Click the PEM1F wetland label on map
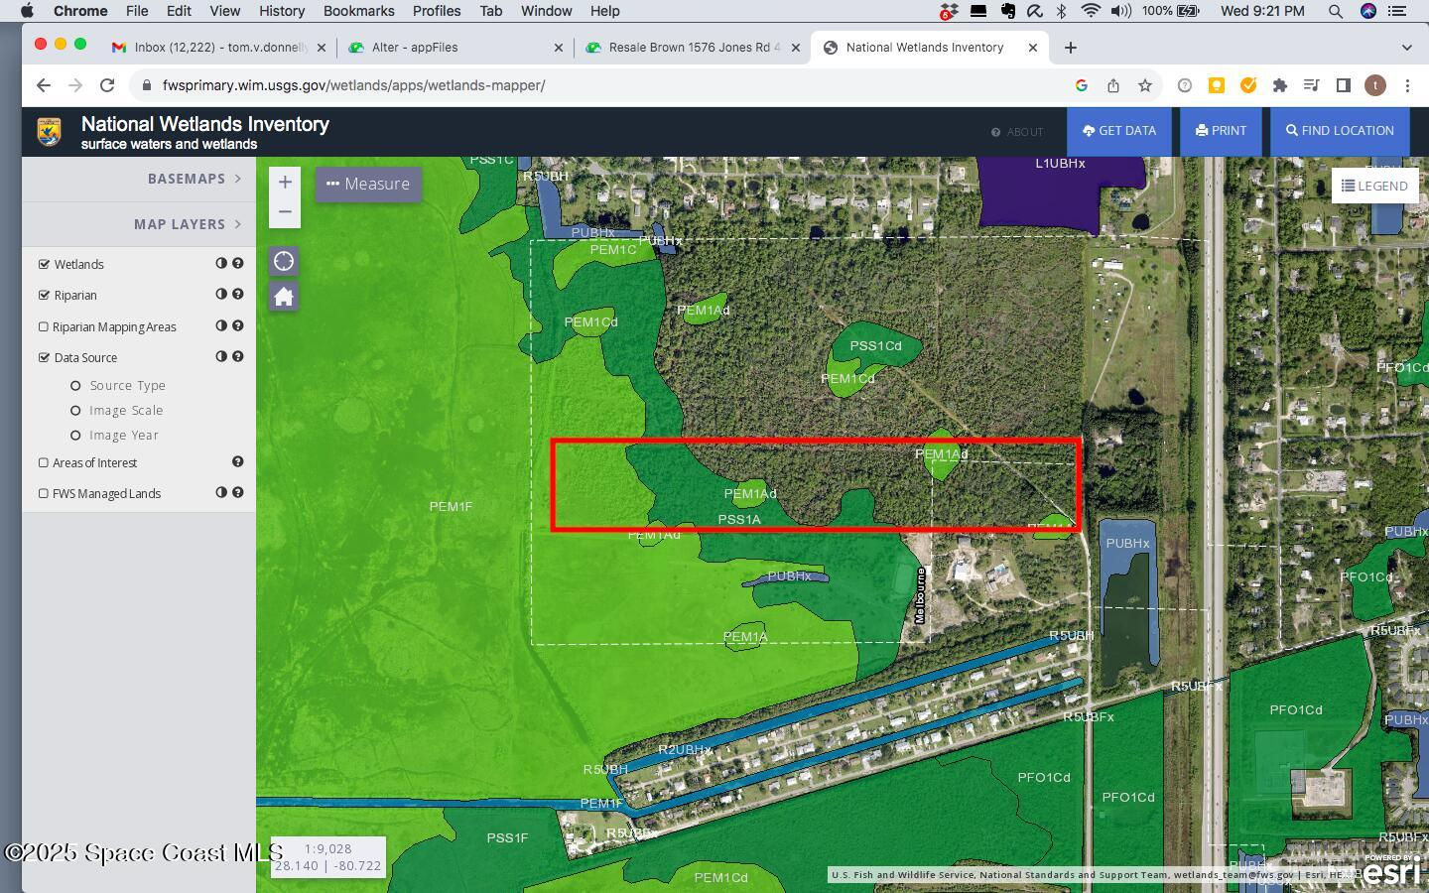This screenshot has height=893, width=1429. tap(451, 506)
